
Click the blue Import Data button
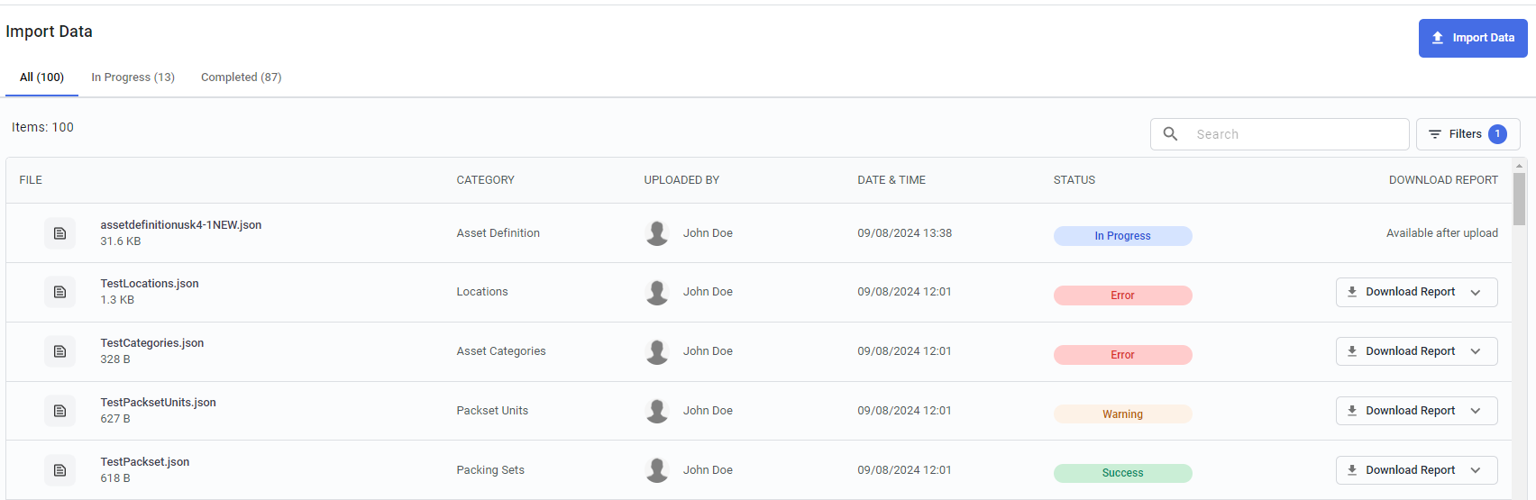point(1473,38)
